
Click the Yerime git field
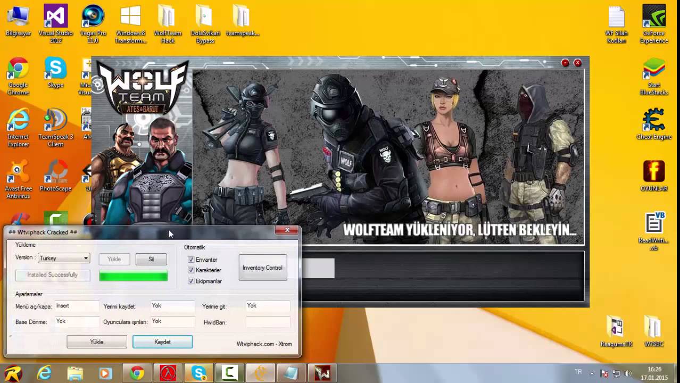click(x=268, y=306)
